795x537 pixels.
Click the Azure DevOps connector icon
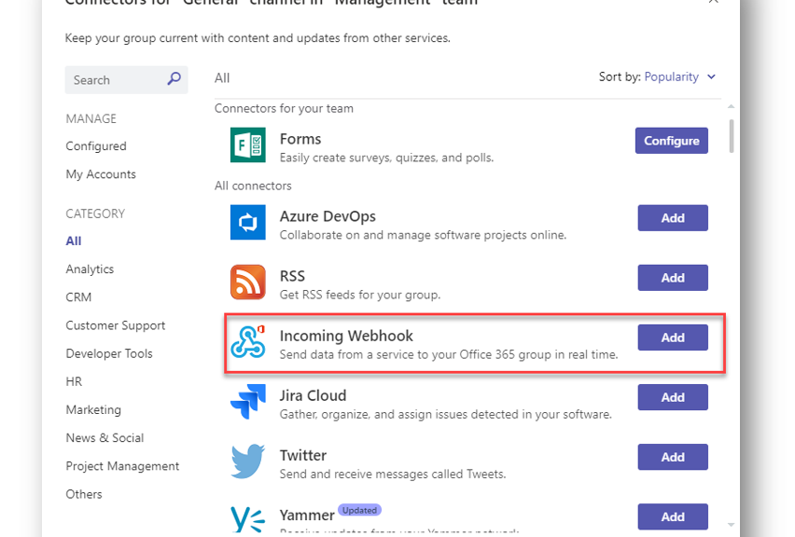click(x=247, y=222)
